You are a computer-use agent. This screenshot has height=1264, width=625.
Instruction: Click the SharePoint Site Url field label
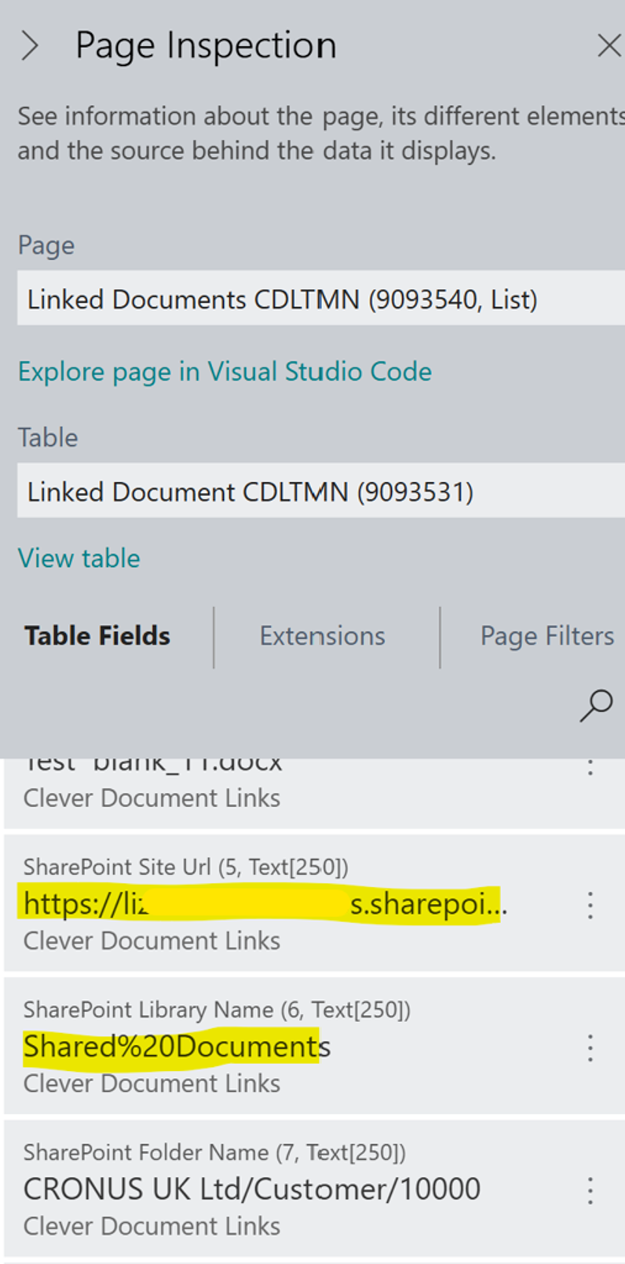[x=185, y=867]
